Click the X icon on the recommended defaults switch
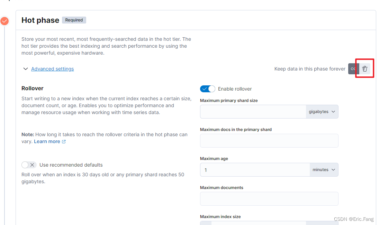Screen dimensions: 379x225 pyautogui.click(x=31, y=165)
